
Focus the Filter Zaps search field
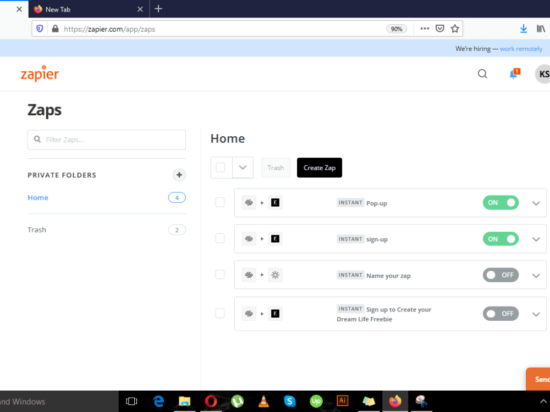[x=107, y=140]
